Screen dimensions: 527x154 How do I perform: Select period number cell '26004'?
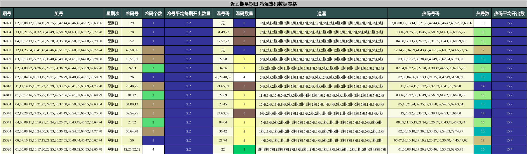pos(7,104)
